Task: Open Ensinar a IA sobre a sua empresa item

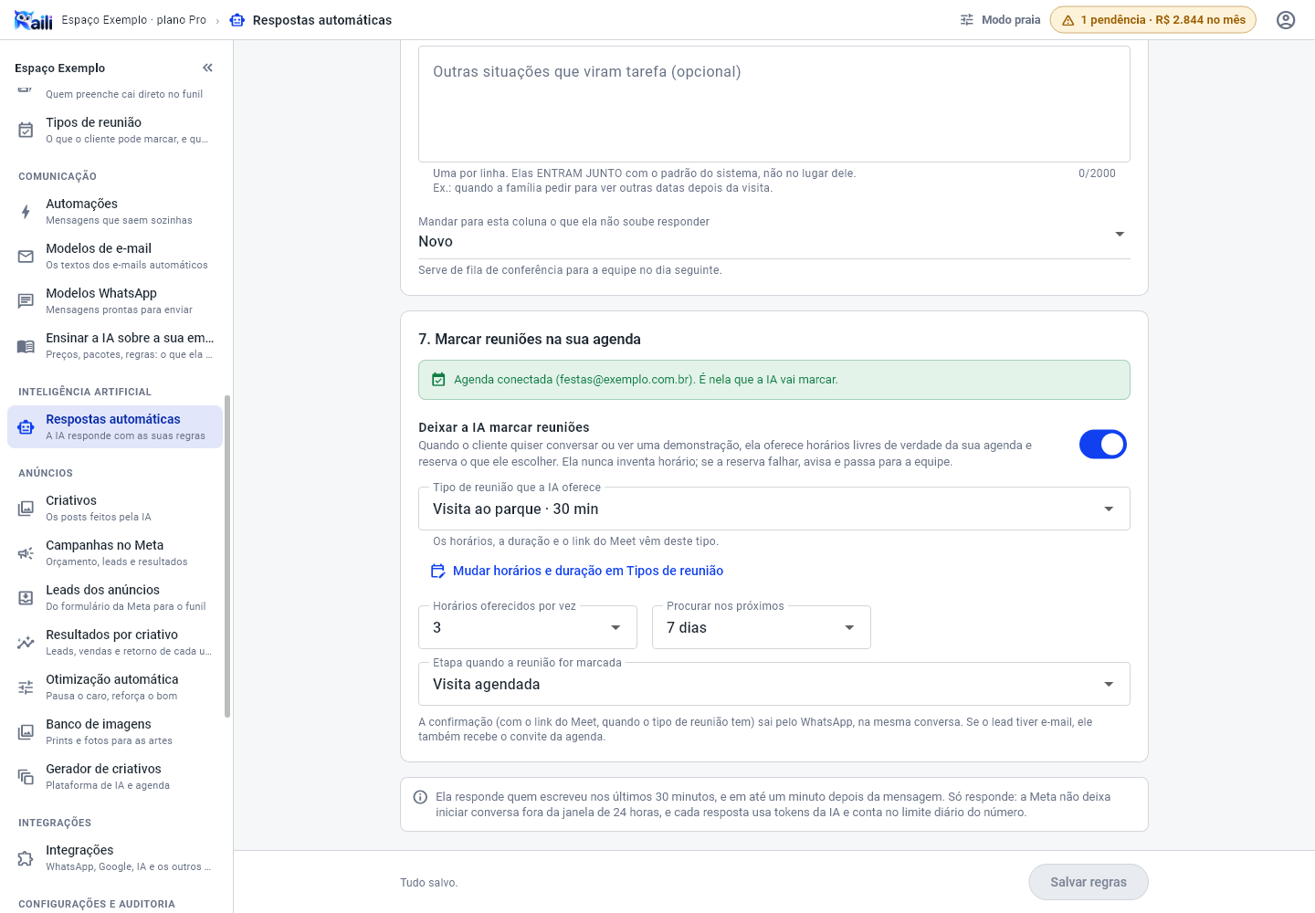Action: (115, 346)
